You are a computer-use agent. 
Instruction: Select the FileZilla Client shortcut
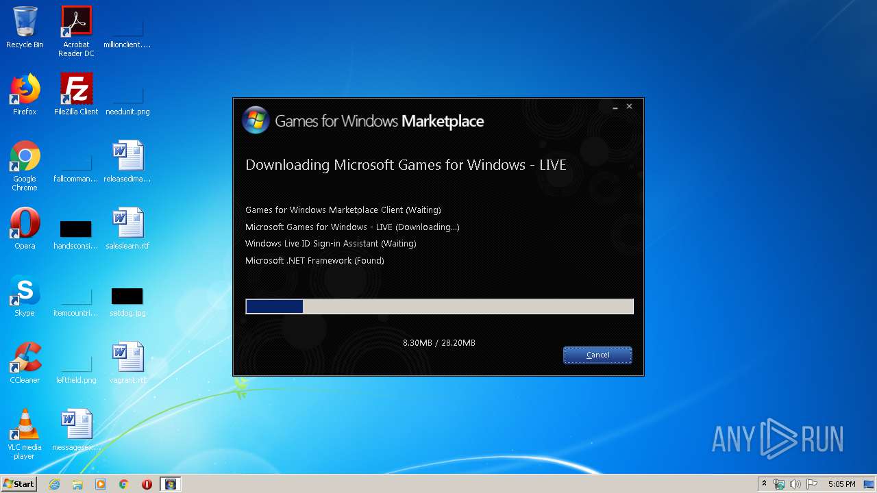pyautogui.click(x=76, y=94)
